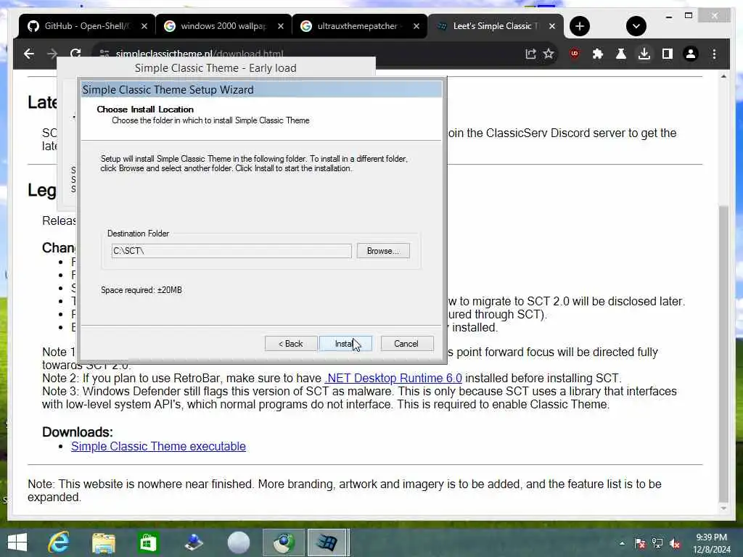Go back with the < Back button

coord(290,343)
